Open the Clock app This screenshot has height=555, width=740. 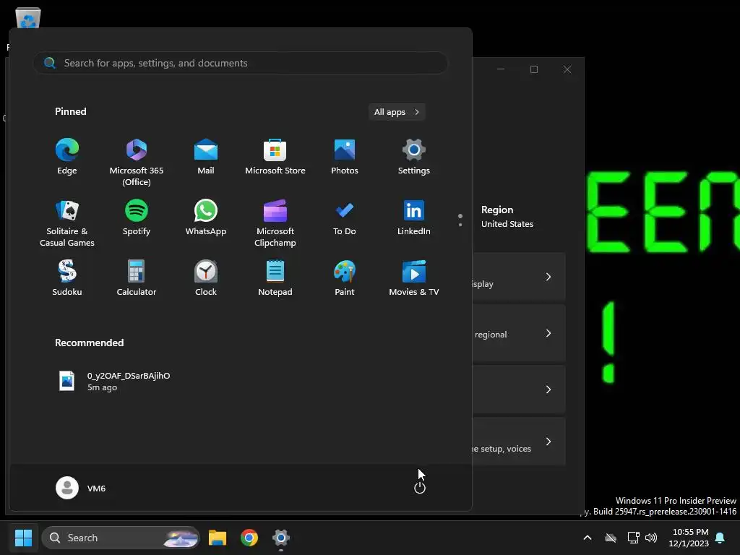click(x=206, y=278)
